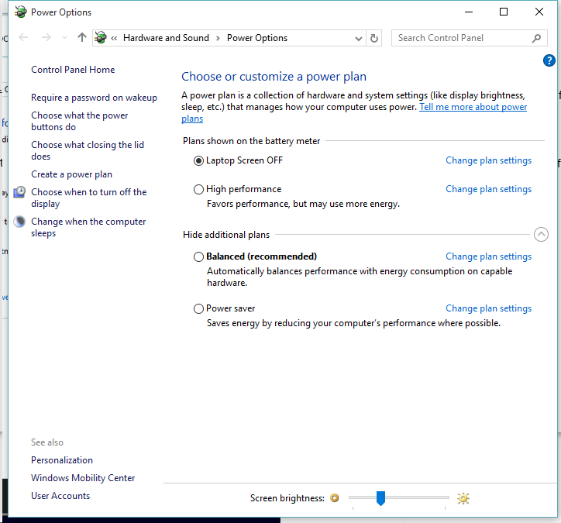Screen dimensions: 561x523
Task: Open Windows Mobility Center
Action: 83,478
